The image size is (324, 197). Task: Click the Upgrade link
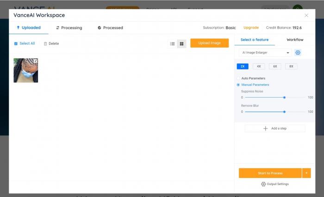point(251,28)
